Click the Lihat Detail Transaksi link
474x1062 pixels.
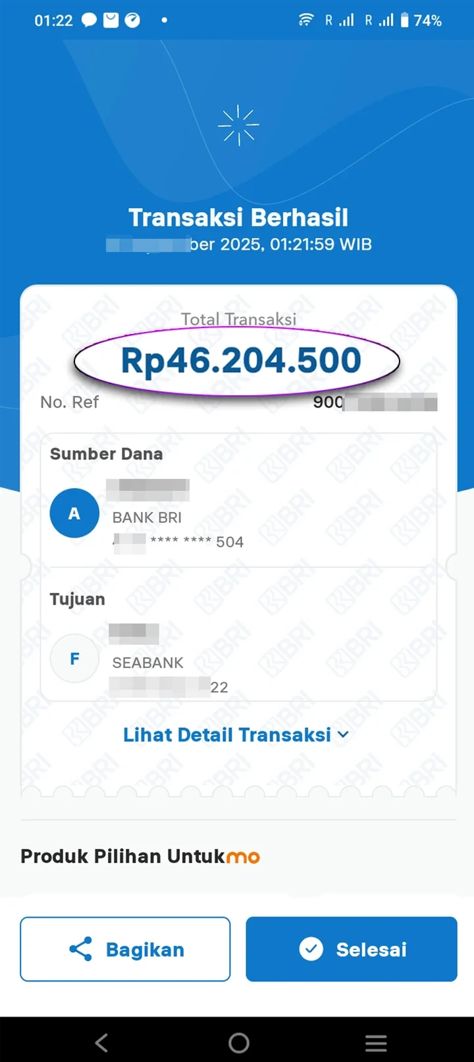[227, 735]
